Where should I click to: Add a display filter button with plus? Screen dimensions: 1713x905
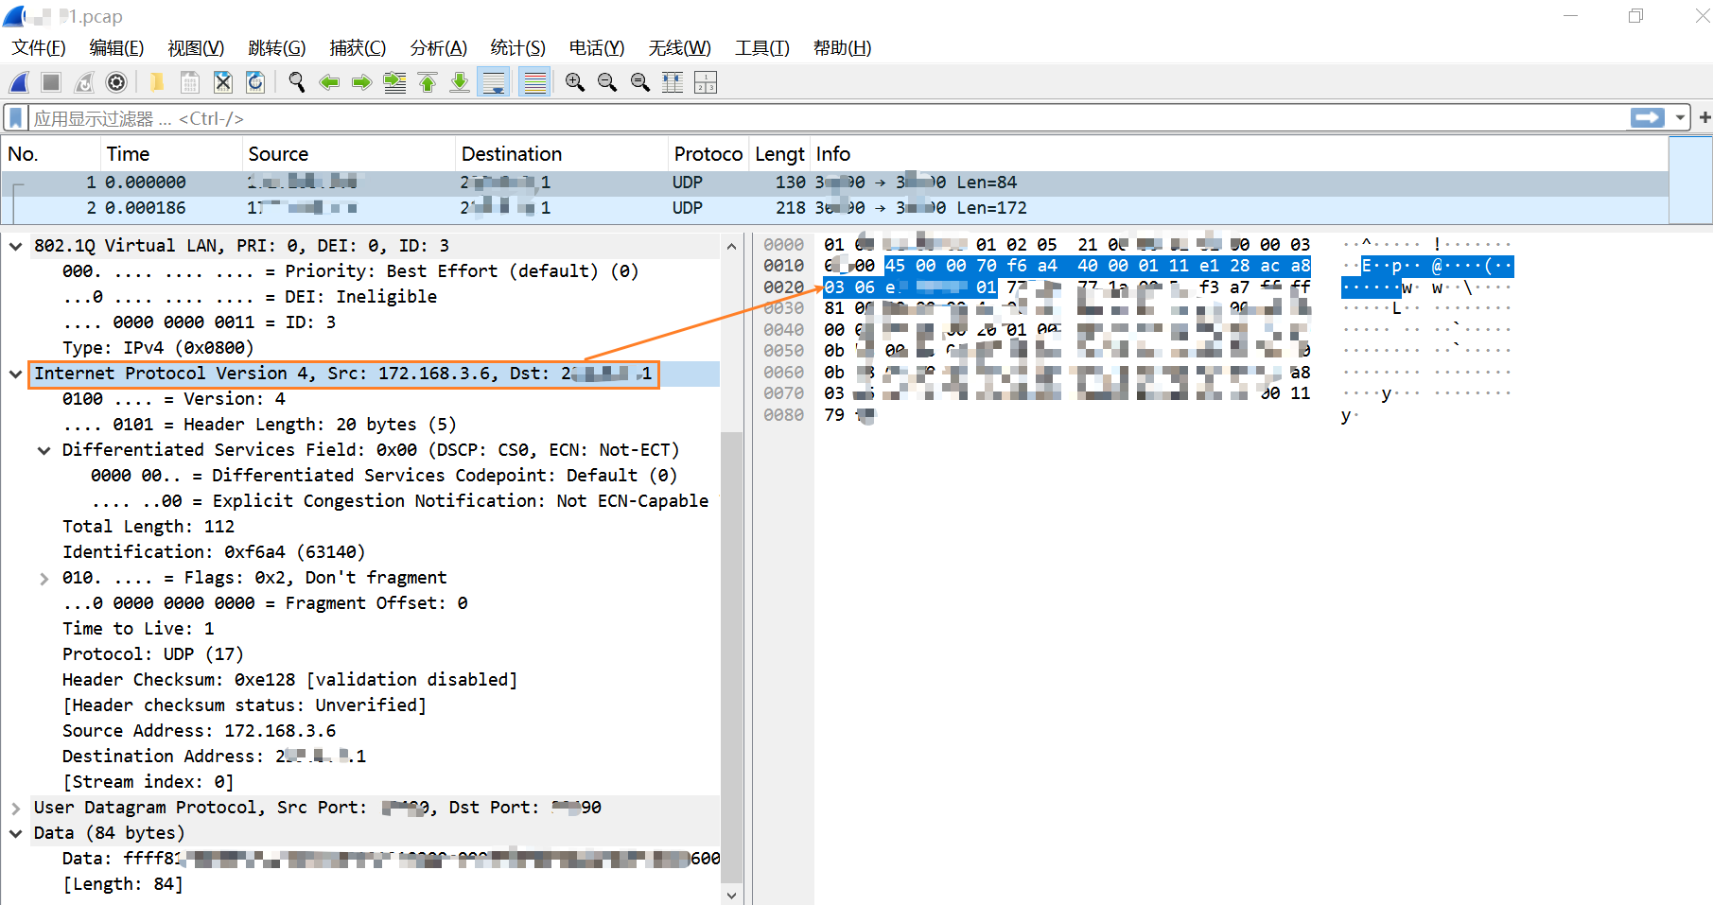tap(1704, 117)
